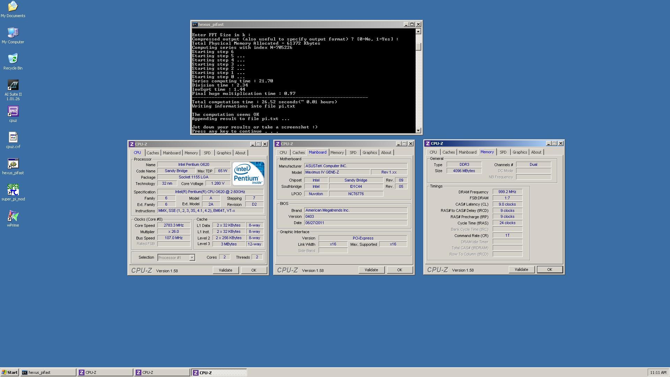Click the 11:11 AM system clock
This screenshot has width=670, height=377.
pyautogui.click(x=658, y=372)
